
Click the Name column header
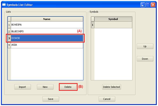click(47, 19)
